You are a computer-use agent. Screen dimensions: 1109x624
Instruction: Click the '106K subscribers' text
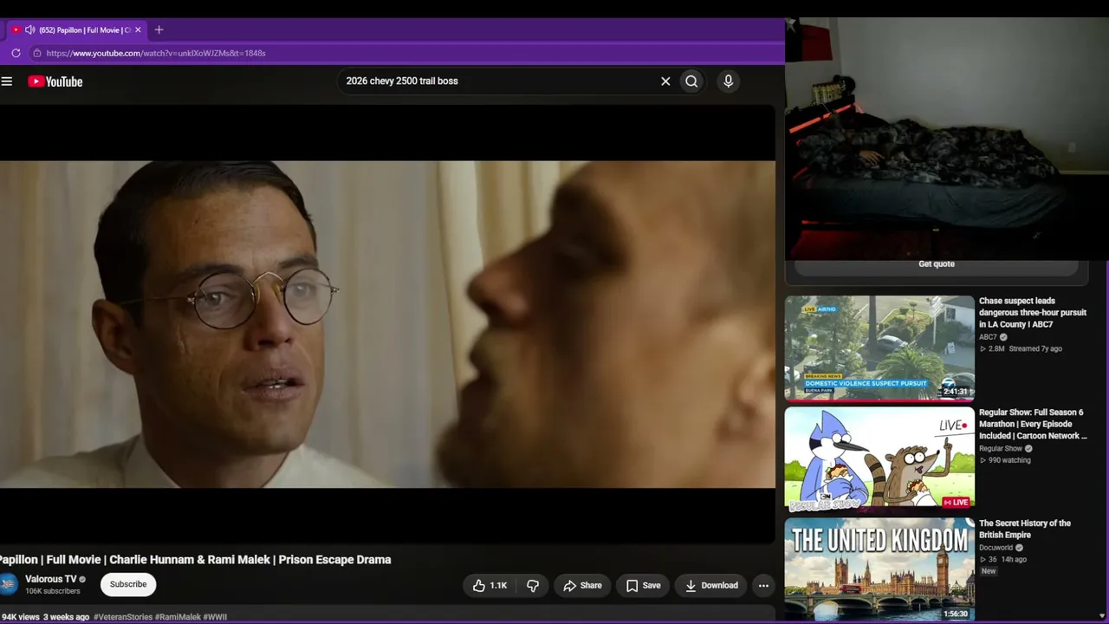(x=53, y=592)
